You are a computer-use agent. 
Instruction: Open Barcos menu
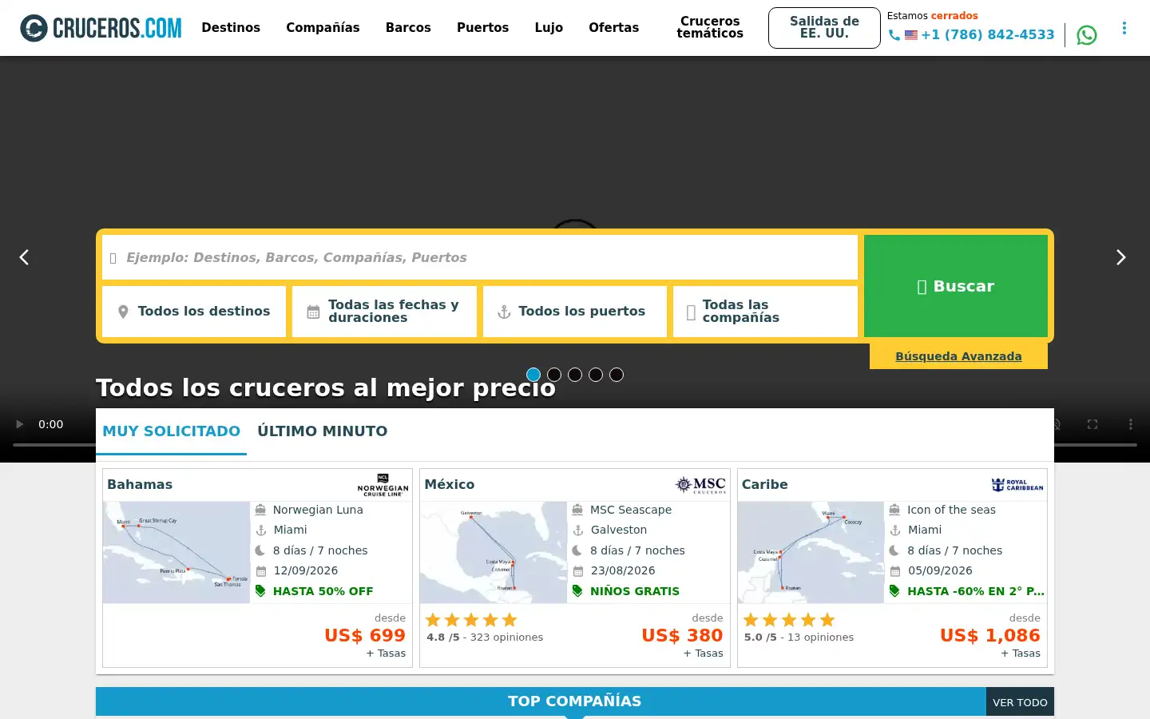tap(408, 28)
